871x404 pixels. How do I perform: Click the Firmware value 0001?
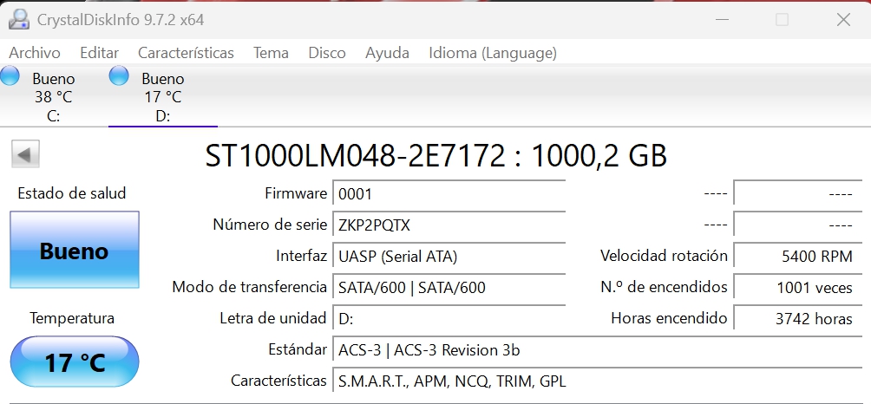(449, 194)
